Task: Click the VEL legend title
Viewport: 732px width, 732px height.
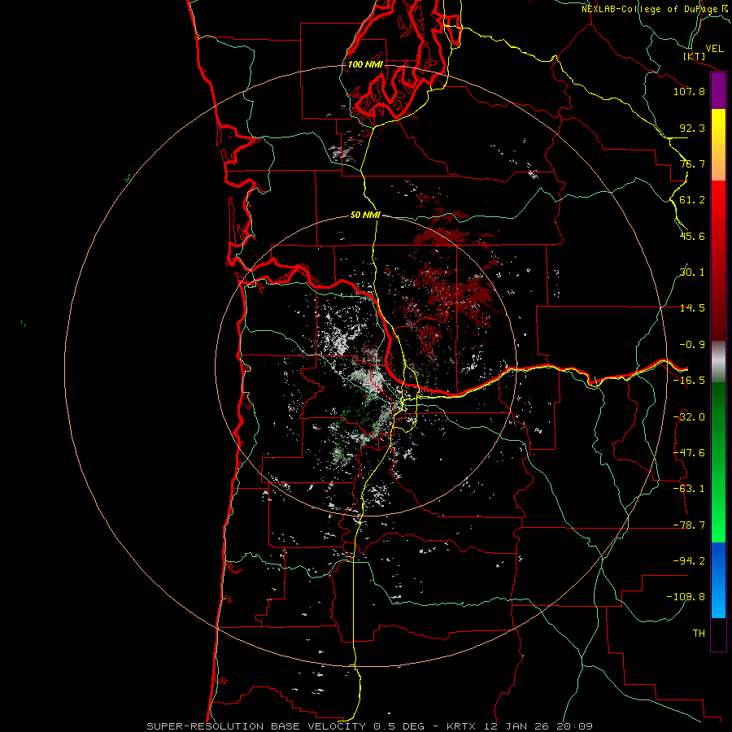Action: pos(714,48)
